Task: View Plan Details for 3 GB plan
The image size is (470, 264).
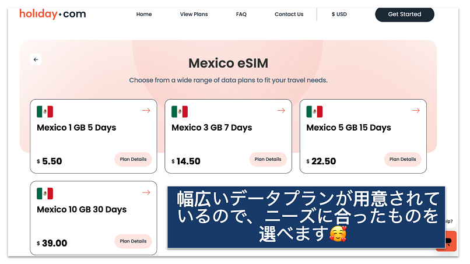Action: pos(268,160)
